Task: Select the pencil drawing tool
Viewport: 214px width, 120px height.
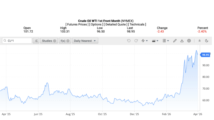Action: pos(175,41)
